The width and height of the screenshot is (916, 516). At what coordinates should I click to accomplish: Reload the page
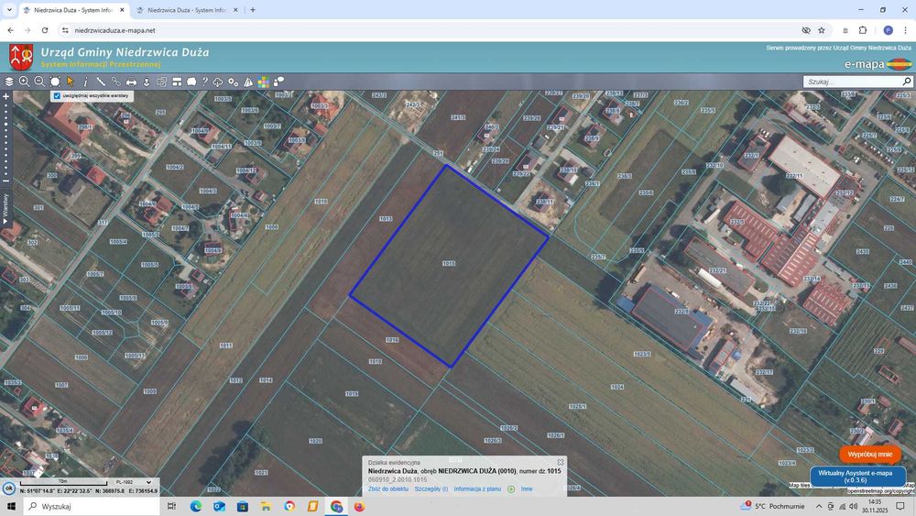click(x=45, y=30)
